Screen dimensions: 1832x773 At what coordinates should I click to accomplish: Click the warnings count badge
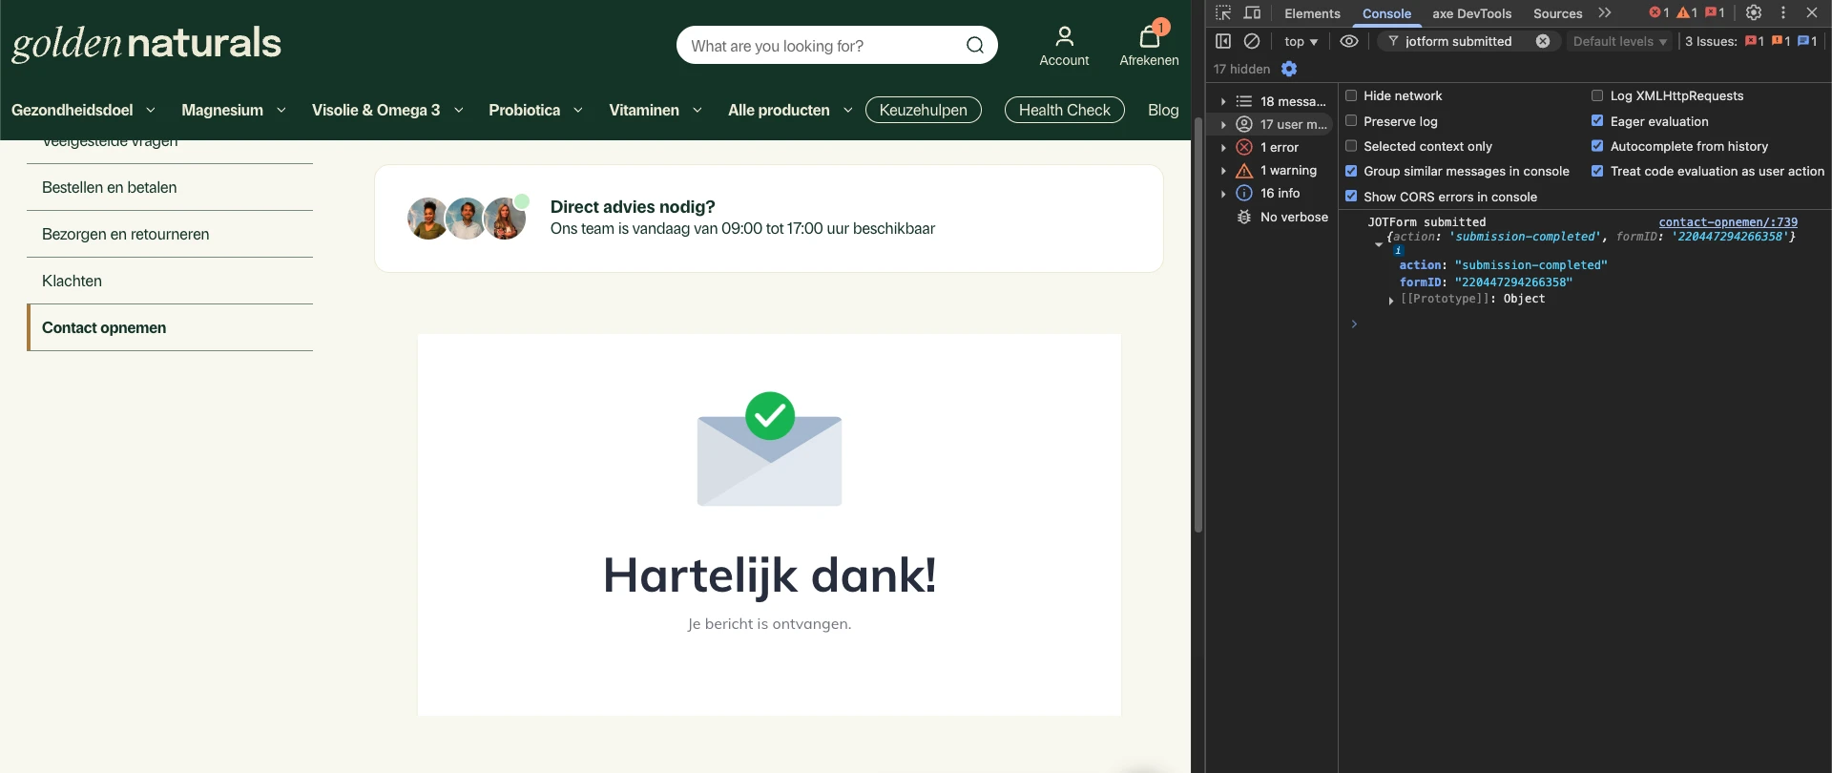click(1687, 12)
